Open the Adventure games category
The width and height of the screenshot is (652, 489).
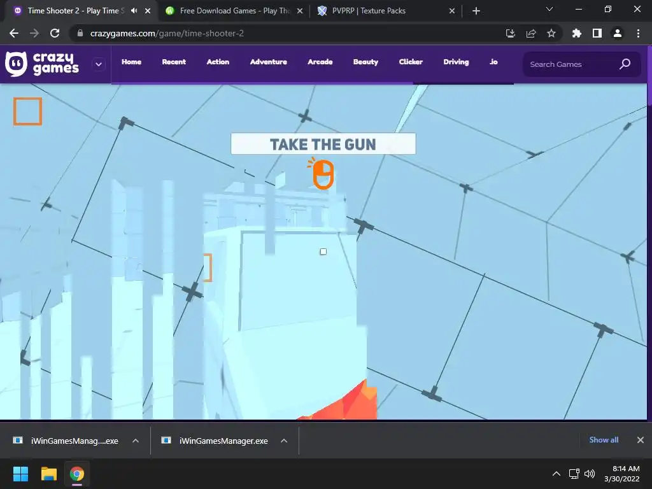tap(268, 62)
